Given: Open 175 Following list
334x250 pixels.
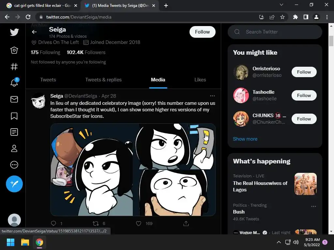Looking at the screenshot, I should [x=45, y=52].
